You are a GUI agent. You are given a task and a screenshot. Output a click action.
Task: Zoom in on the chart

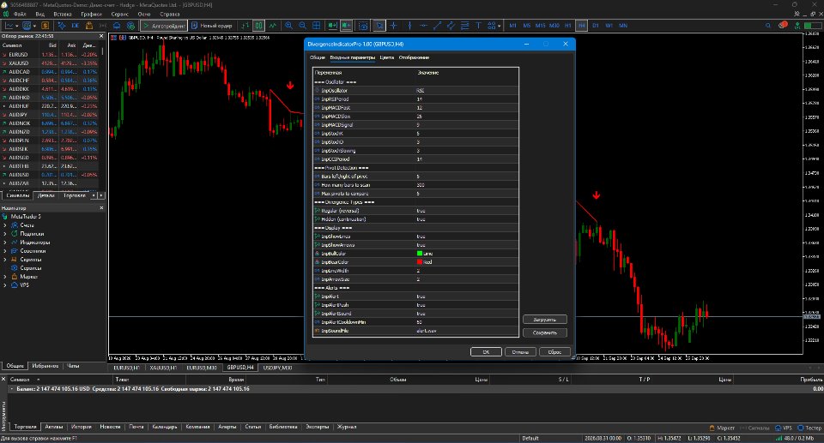tap(288, 25)
